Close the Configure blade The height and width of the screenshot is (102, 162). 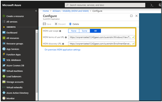136,16
